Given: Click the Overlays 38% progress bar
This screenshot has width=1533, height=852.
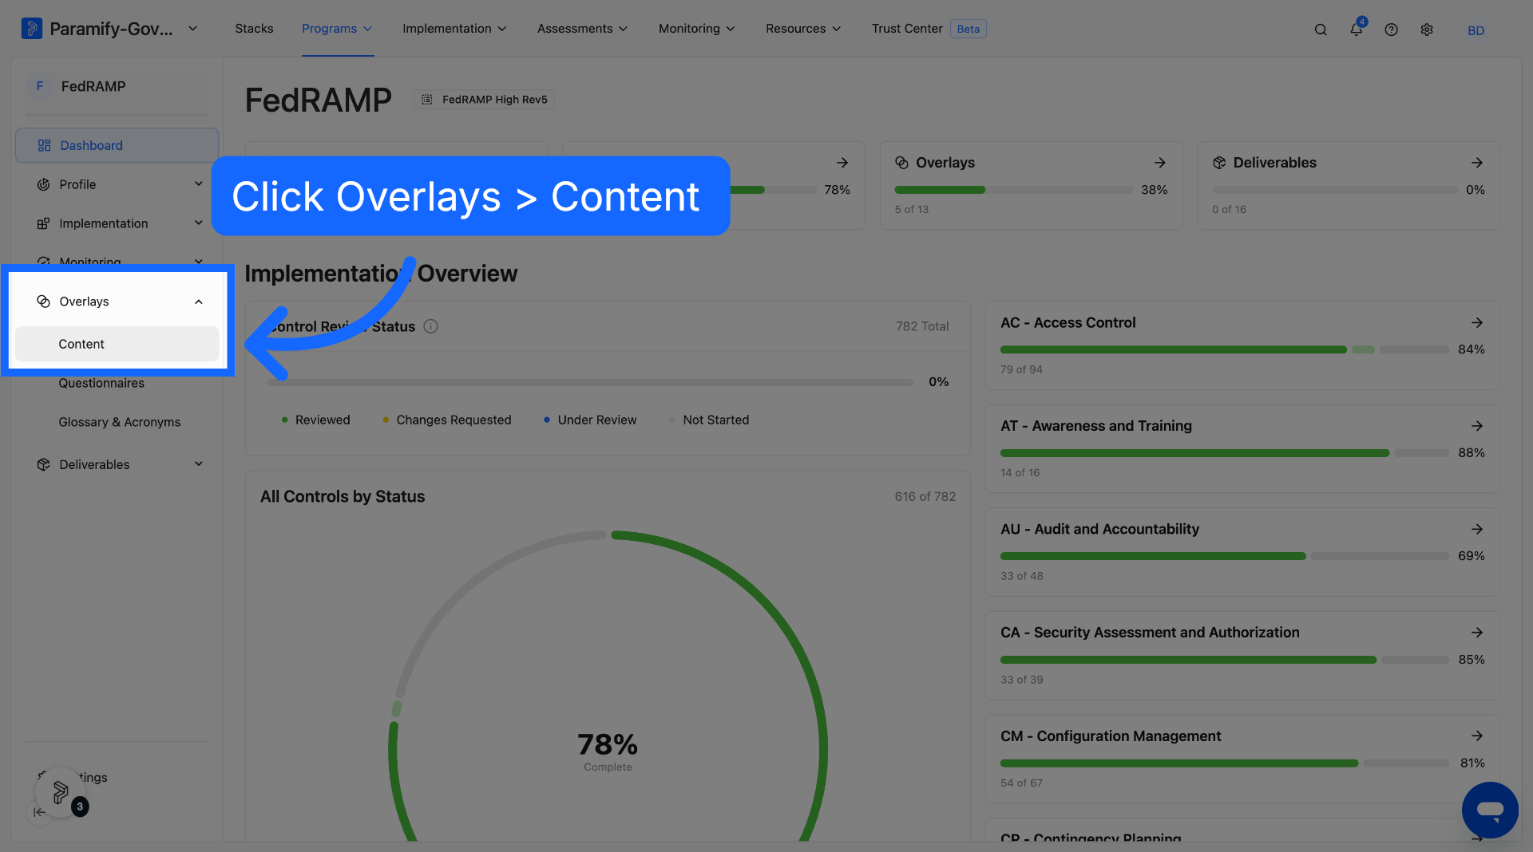Looking at the screenshot, I should (x=1013, y=190).
